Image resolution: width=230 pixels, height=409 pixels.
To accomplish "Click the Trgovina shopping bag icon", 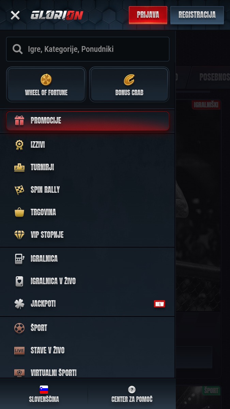I will (19, 212).
